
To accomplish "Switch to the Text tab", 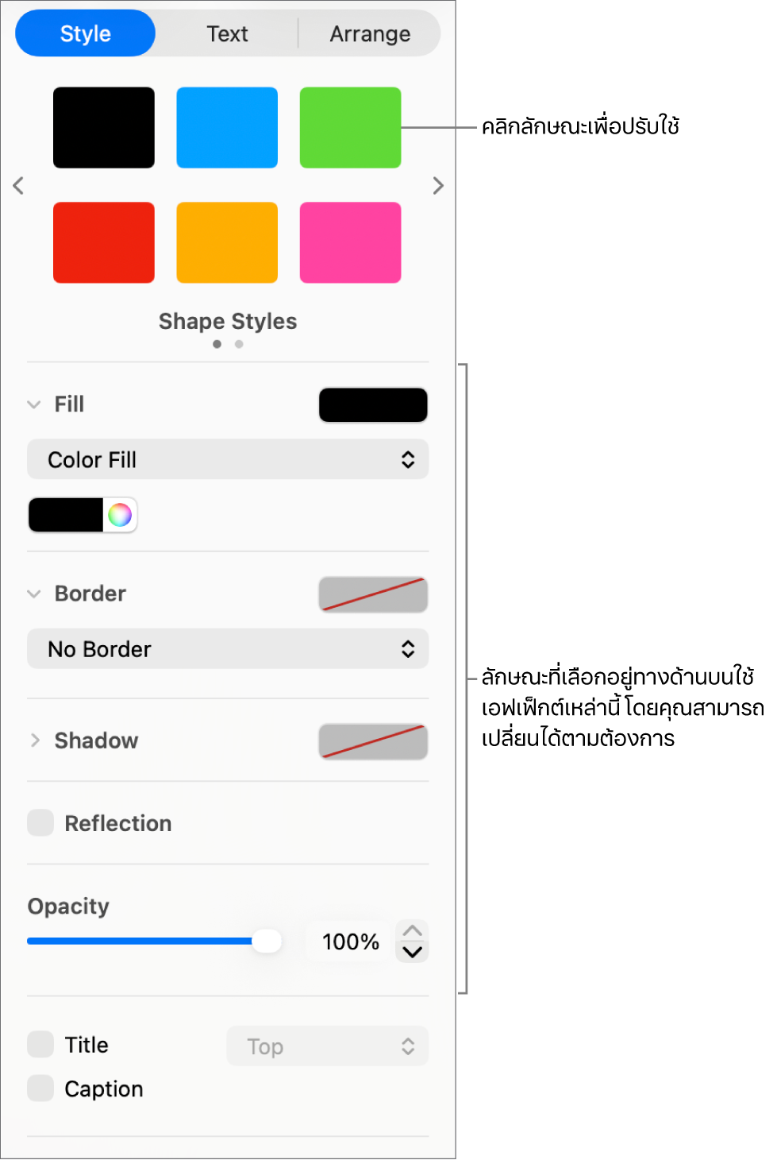I will pos(227,33).
